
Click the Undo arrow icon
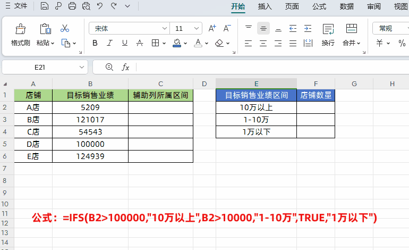click(x=100, y=6)
